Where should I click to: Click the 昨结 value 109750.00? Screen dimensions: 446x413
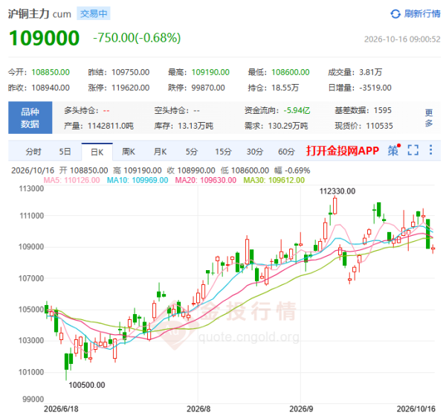point(131,72)
